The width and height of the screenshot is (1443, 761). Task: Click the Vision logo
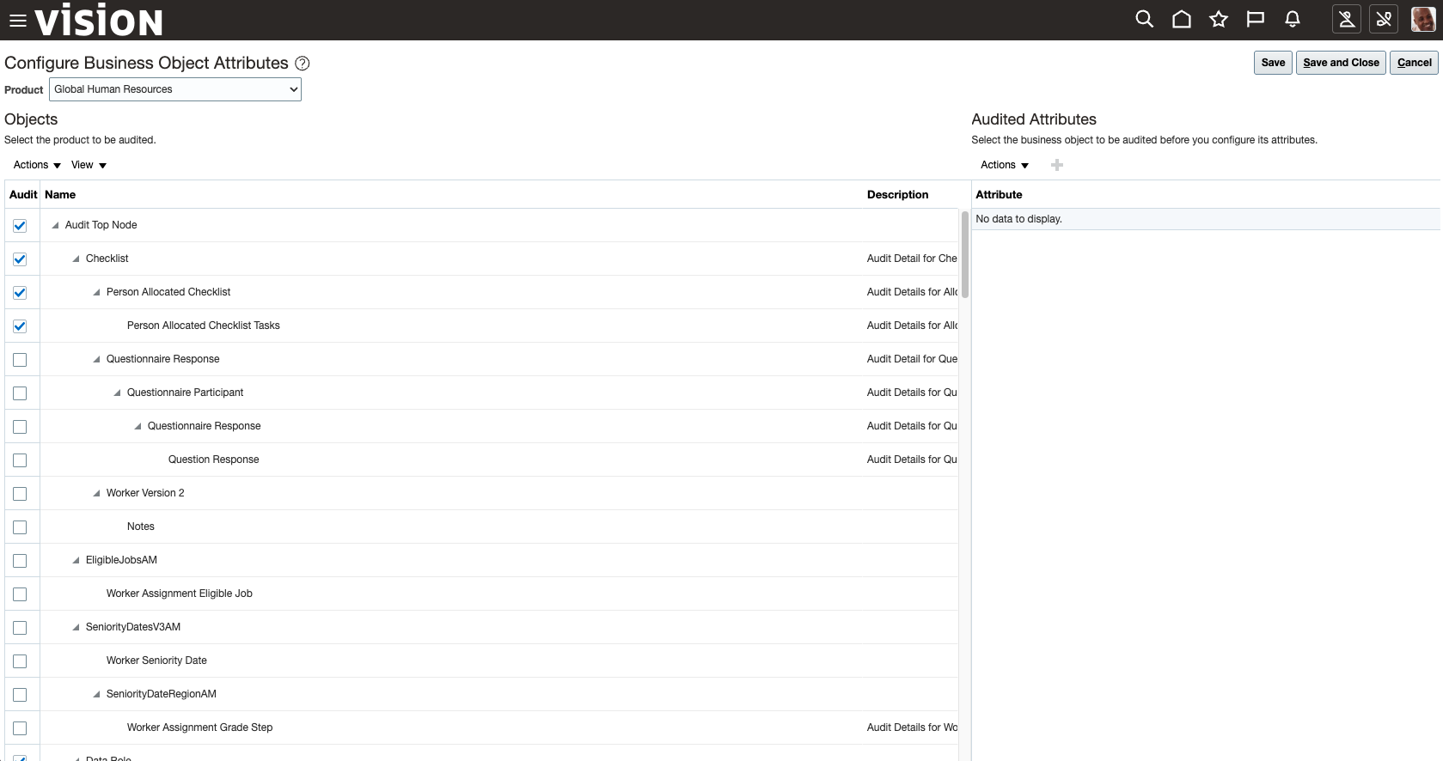pyautogui.click(x=99, y=20)
